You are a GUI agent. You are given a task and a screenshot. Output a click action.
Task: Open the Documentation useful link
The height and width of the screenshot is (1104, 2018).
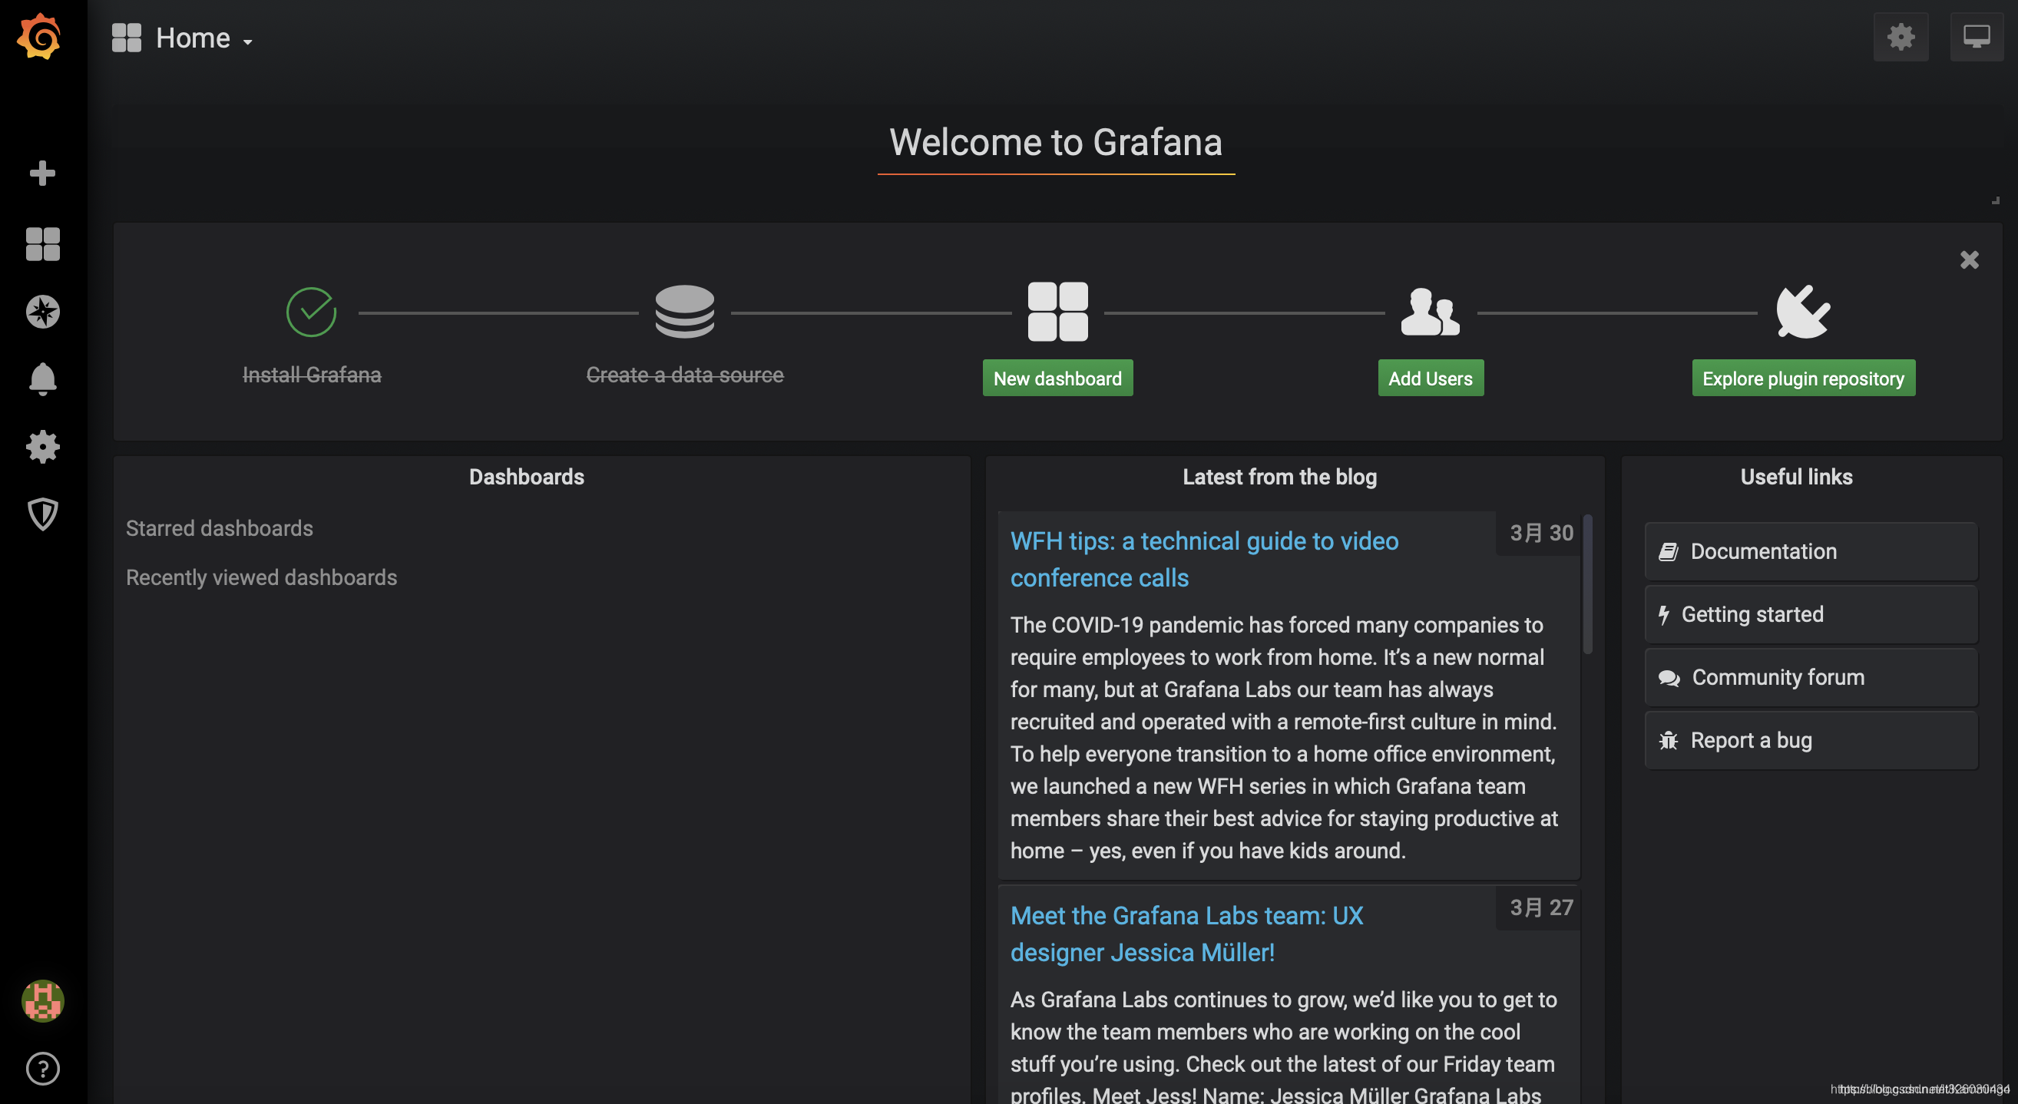(1762, 551)
